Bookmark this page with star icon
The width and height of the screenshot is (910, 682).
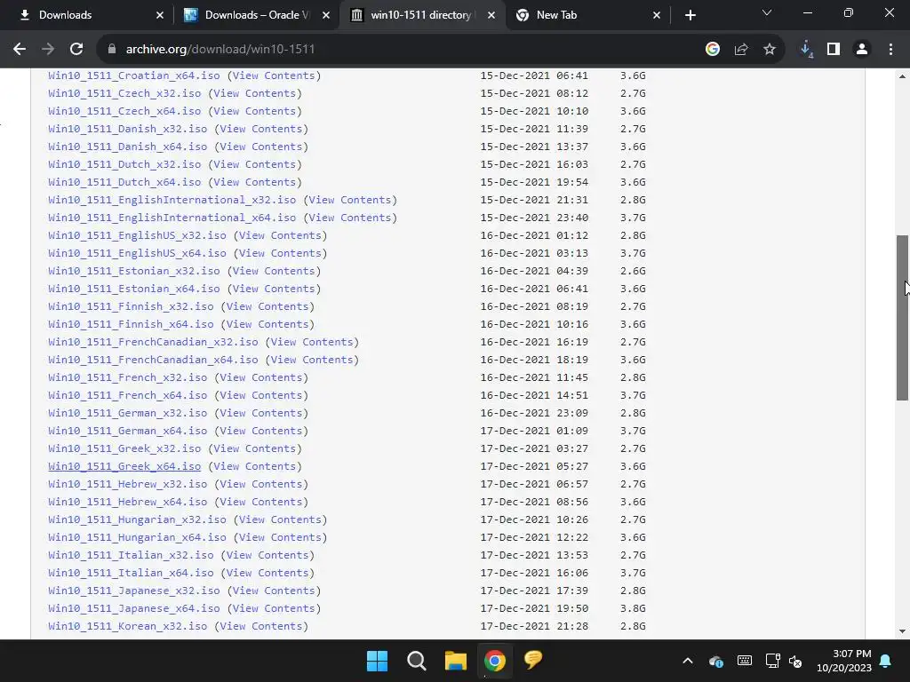coord(770,50)
